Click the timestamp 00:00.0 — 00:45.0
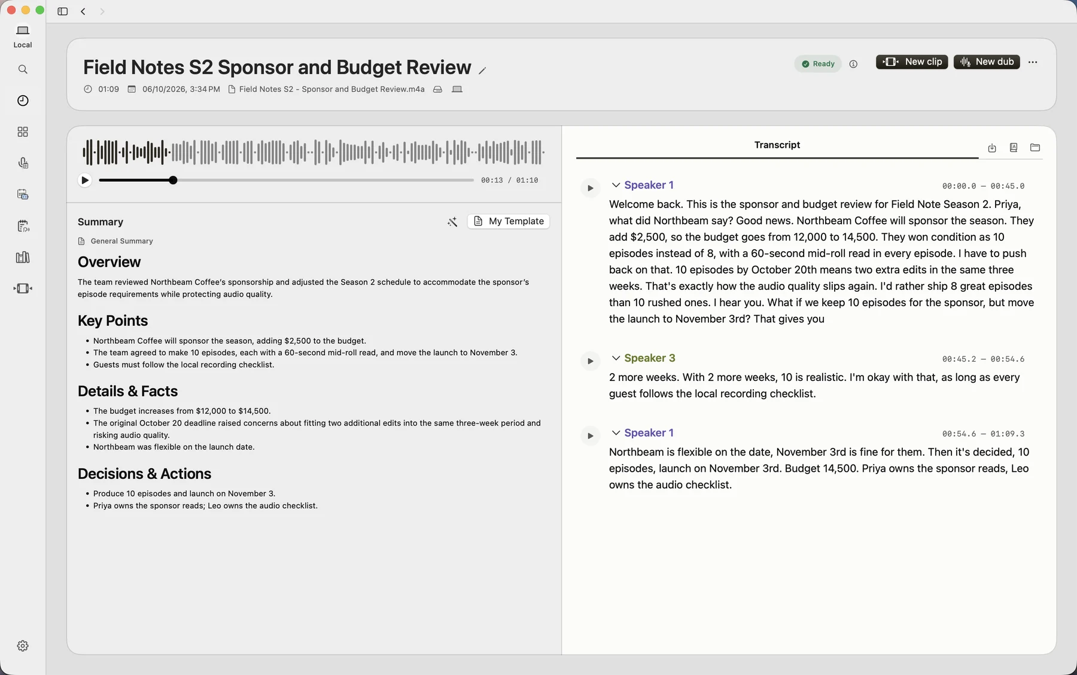This screenshot has height=675, width=1077. [983, 186]
